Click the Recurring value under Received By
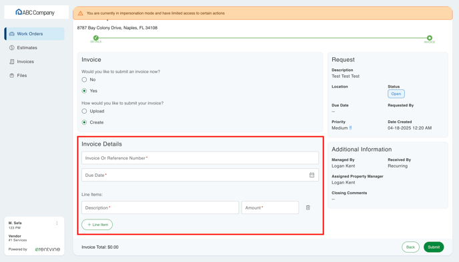459x262 pixels. pos(398,166)
